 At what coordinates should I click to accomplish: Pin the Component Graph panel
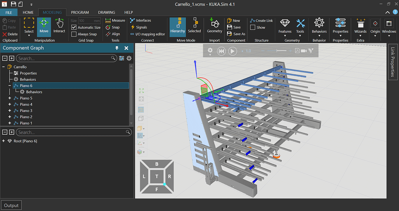click(117, 48)
